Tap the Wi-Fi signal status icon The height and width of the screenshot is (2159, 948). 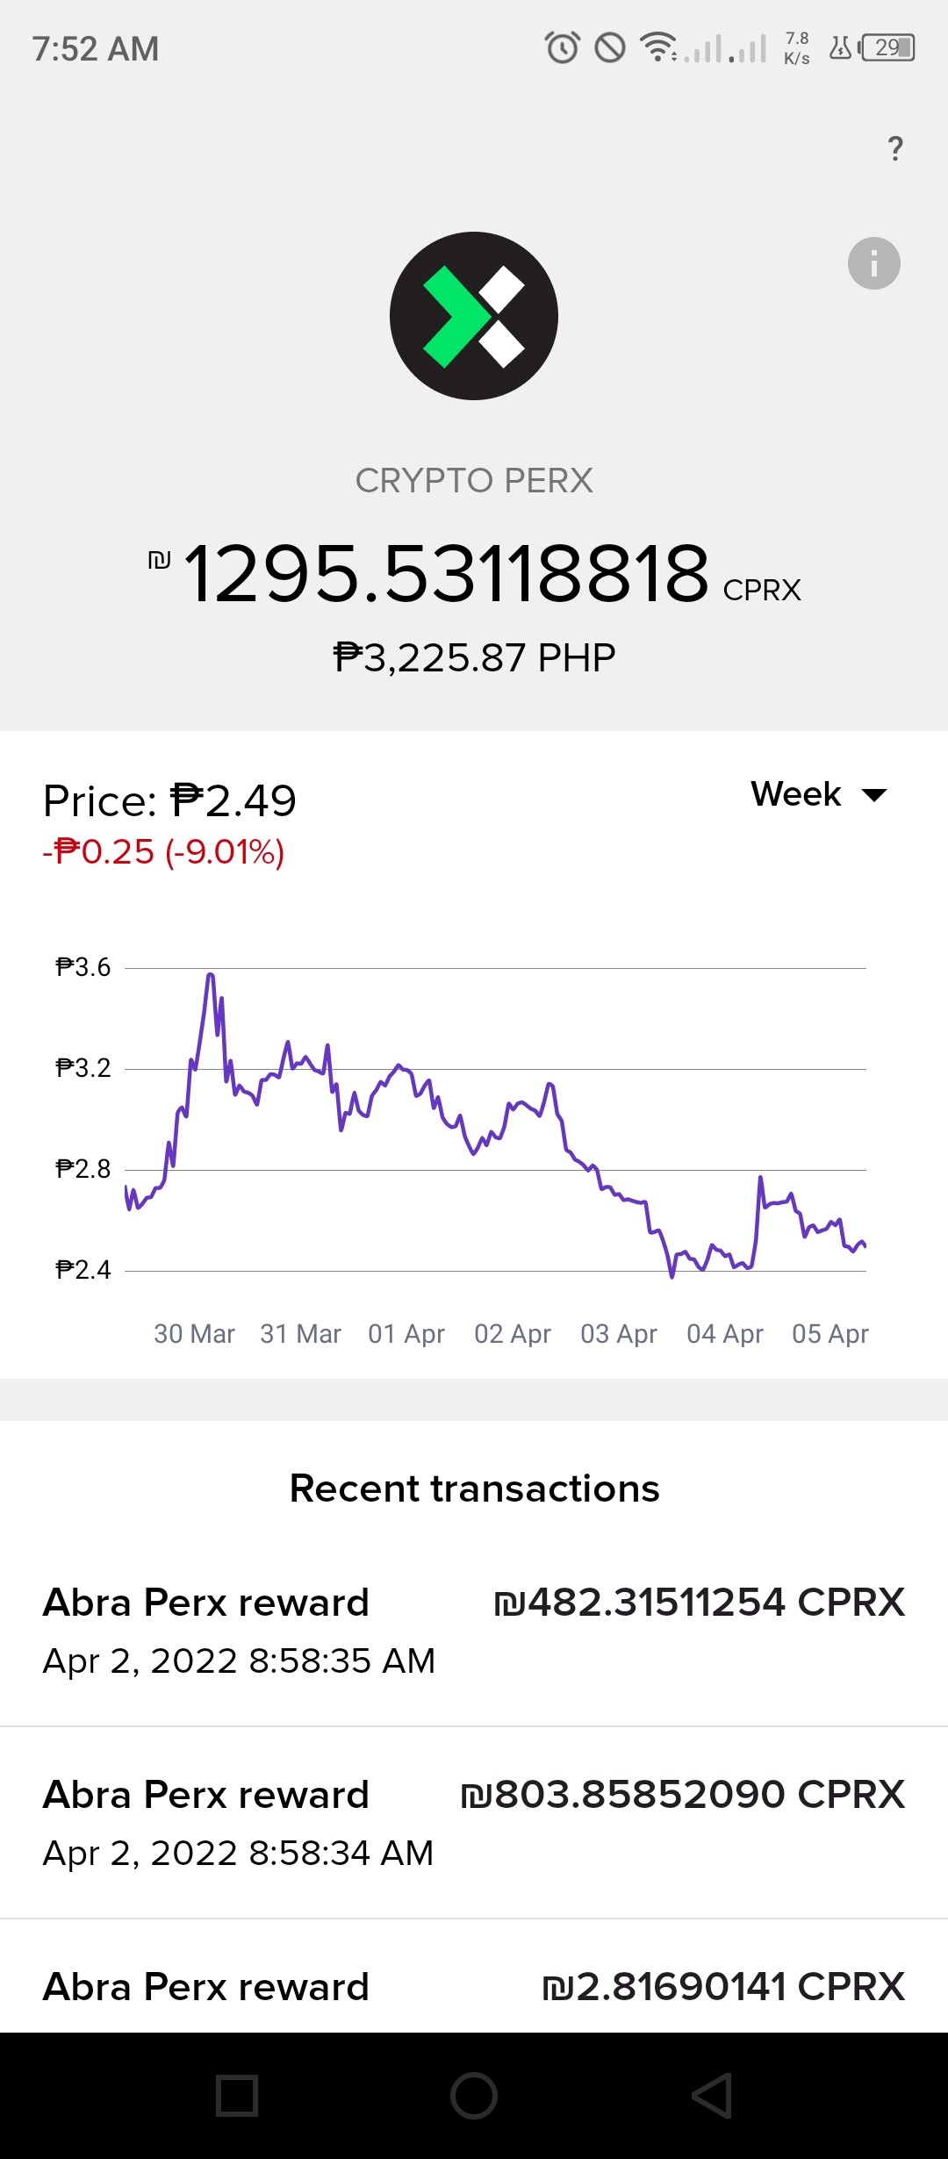point(658,47)
